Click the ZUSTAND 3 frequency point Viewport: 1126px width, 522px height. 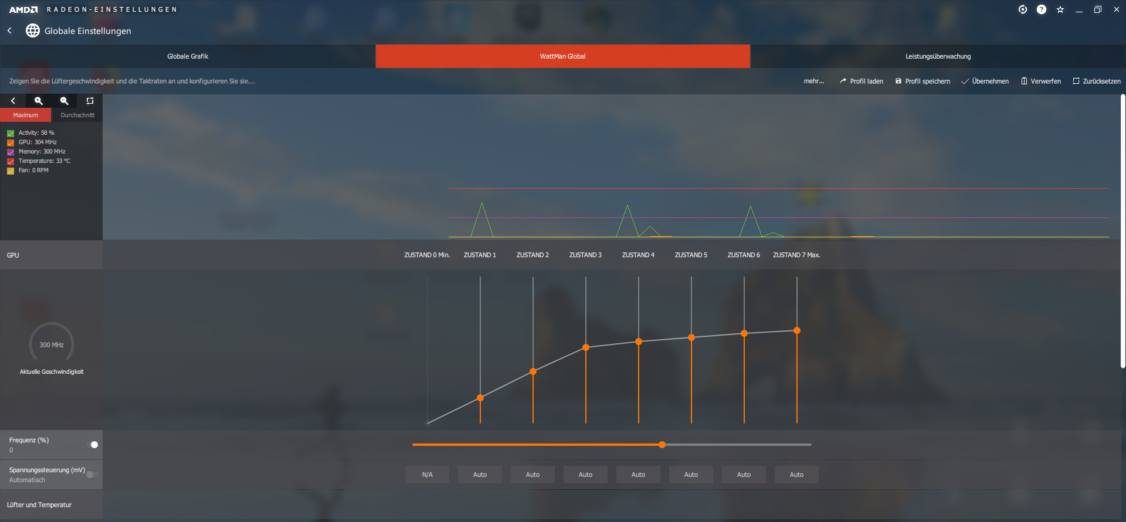[x=586, y=347]
